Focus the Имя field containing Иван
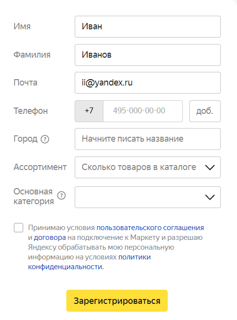The image size is (237, 320). pos(148,26)
